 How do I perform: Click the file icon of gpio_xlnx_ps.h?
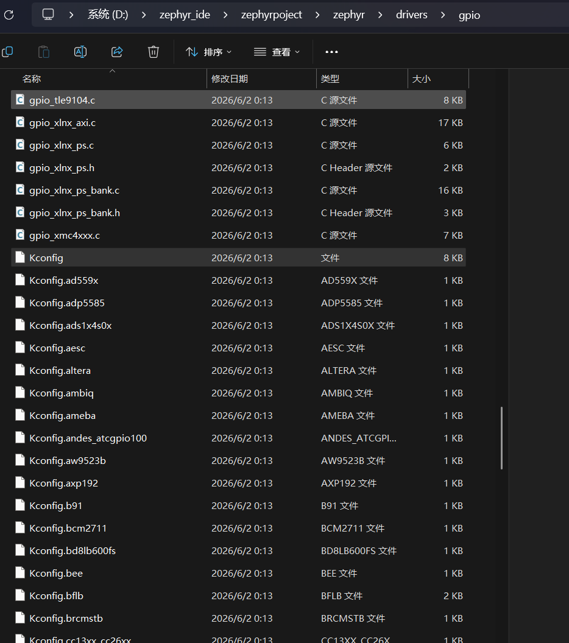pos(19,167)
